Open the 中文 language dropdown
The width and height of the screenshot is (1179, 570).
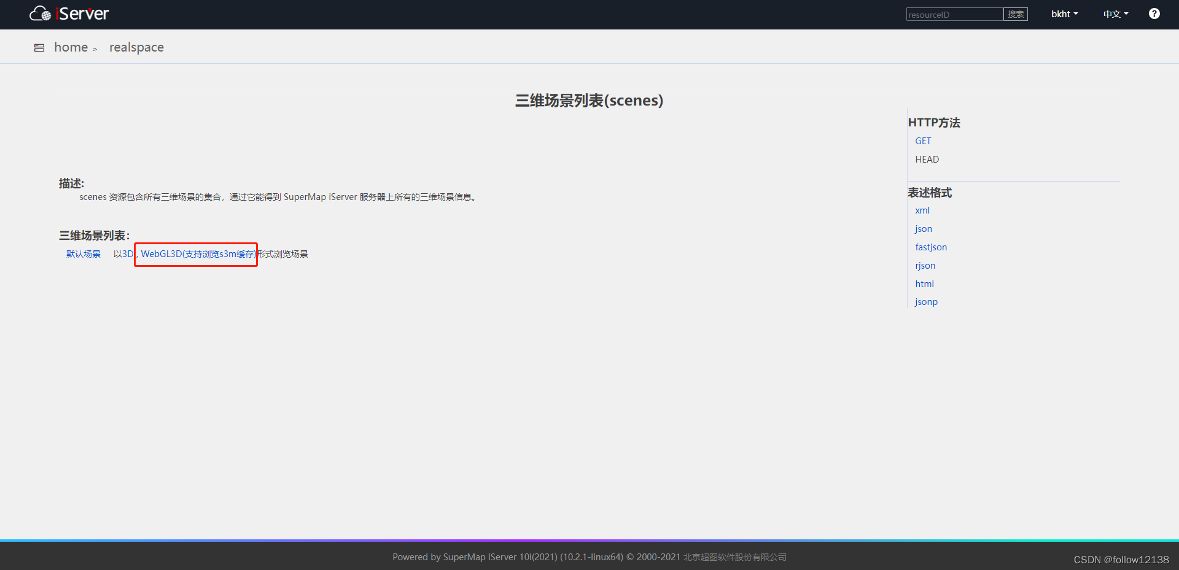[1115, 13]
